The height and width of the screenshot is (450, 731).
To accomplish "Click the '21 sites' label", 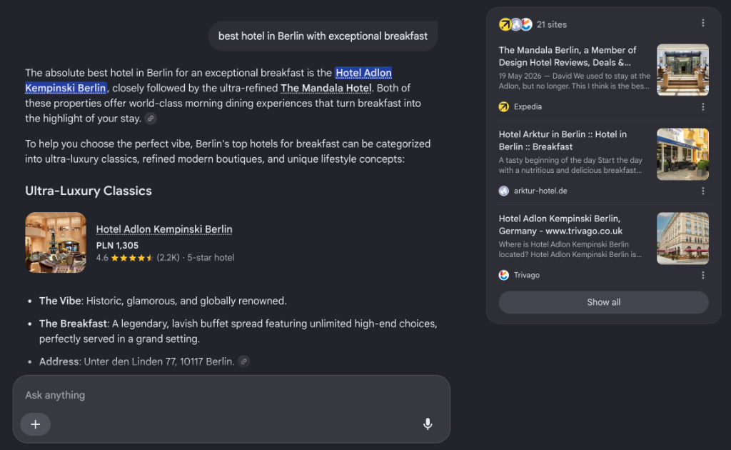I will (552, 25).
